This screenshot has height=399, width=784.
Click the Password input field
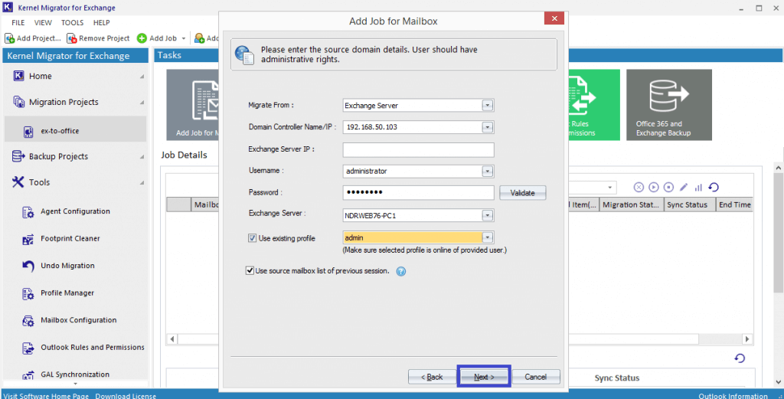419,192
